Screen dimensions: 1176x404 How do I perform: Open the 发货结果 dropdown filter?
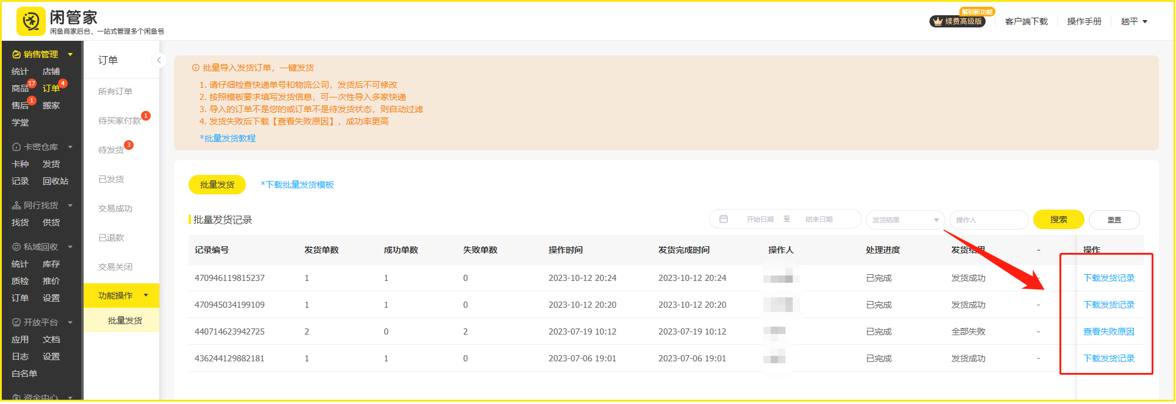(x=905, y=220)
